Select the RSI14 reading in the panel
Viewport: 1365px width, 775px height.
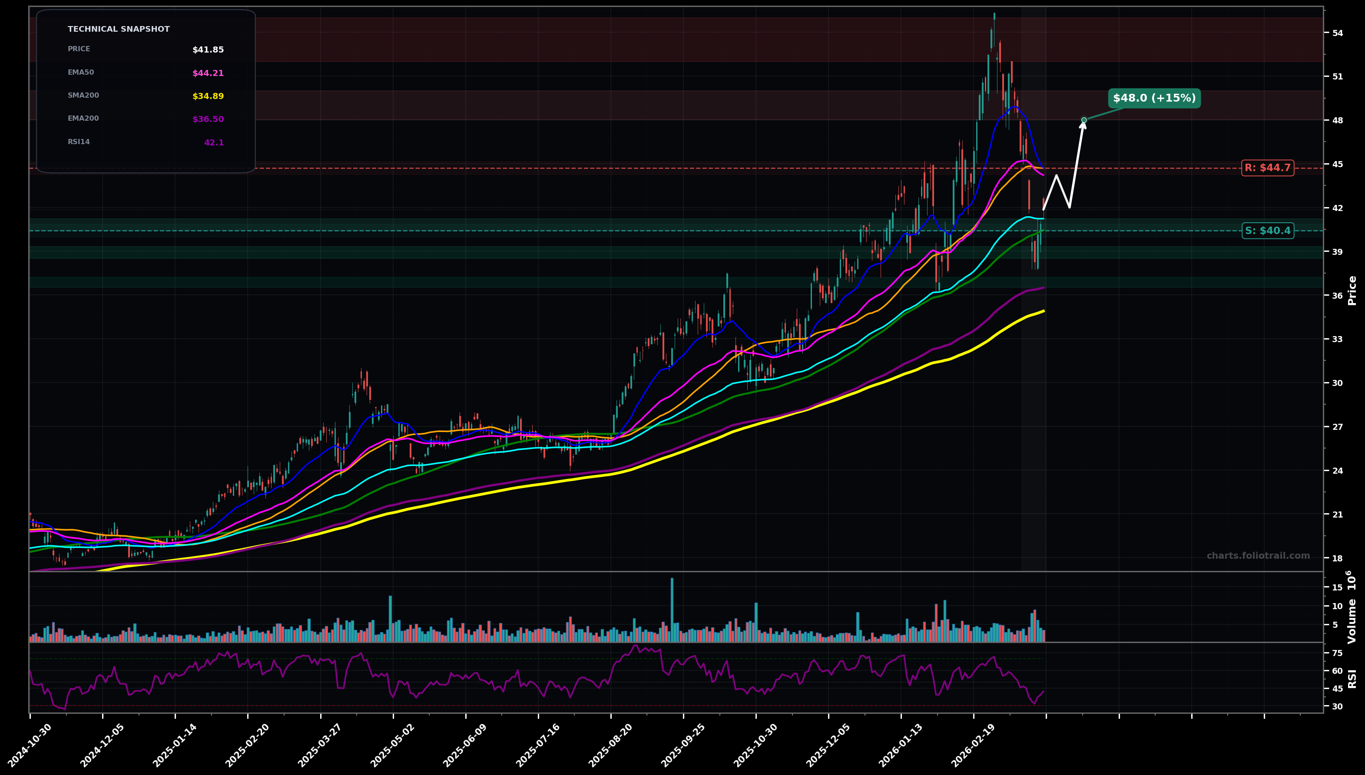tap(215, 142)
